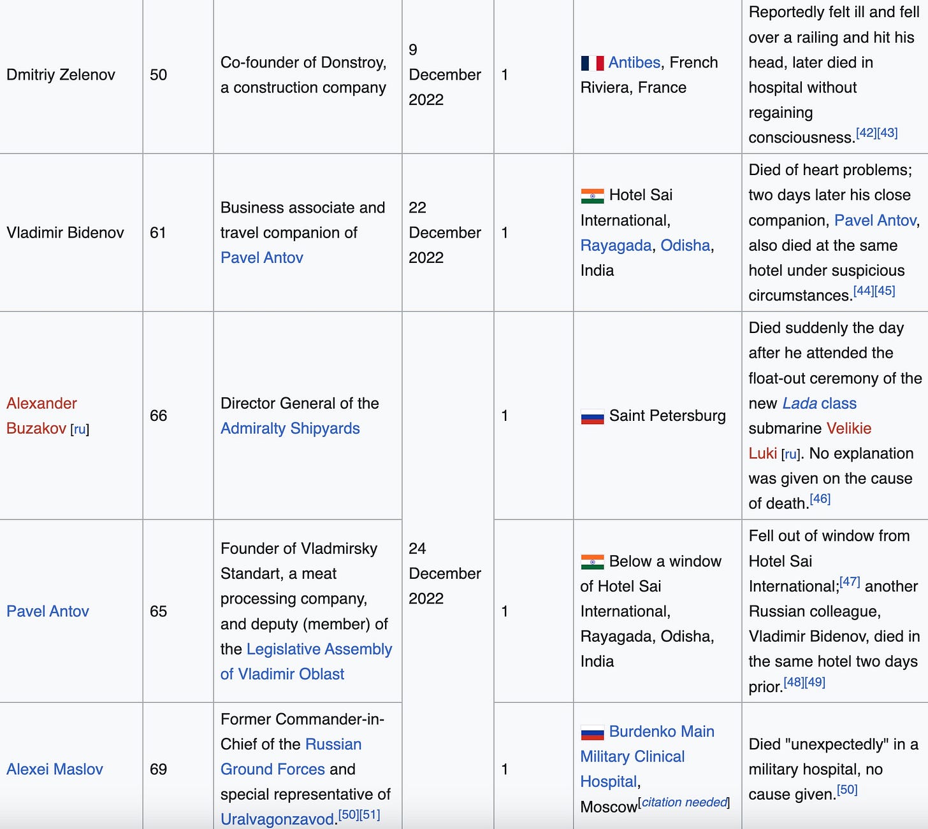Open Burdenko Main Military Clinical Hospital link
Viewport: 928px width, 829px height.
(647, 756)
